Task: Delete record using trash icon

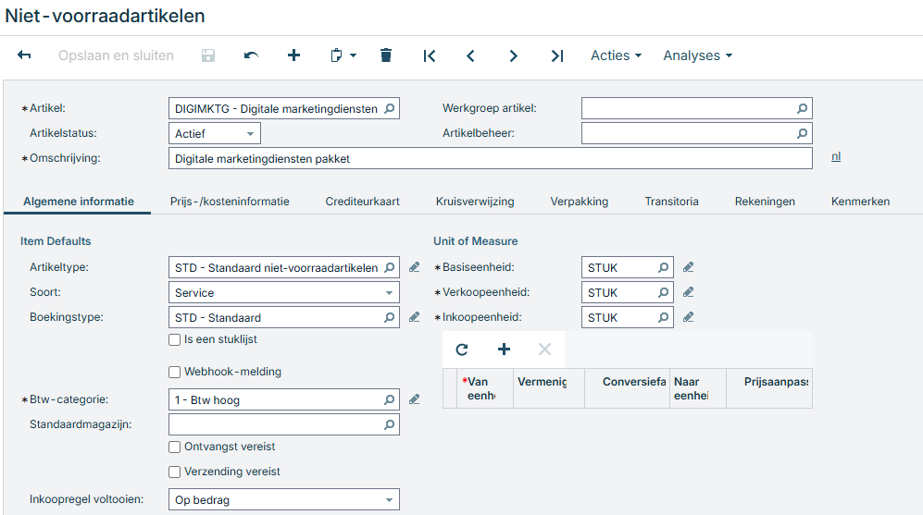Action: coord(386,55)
